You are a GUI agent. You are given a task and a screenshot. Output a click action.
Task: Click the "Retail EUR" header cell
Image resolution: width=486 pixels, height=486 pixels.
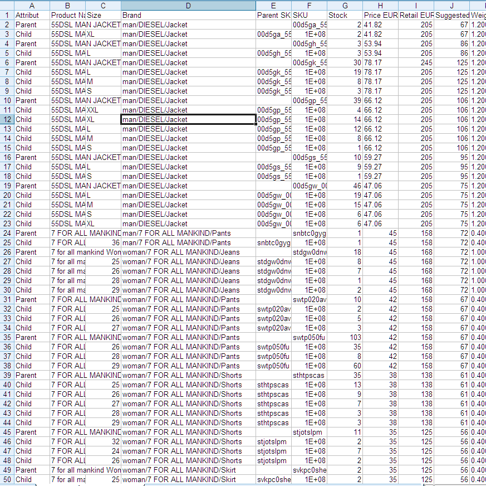(416, 15)
